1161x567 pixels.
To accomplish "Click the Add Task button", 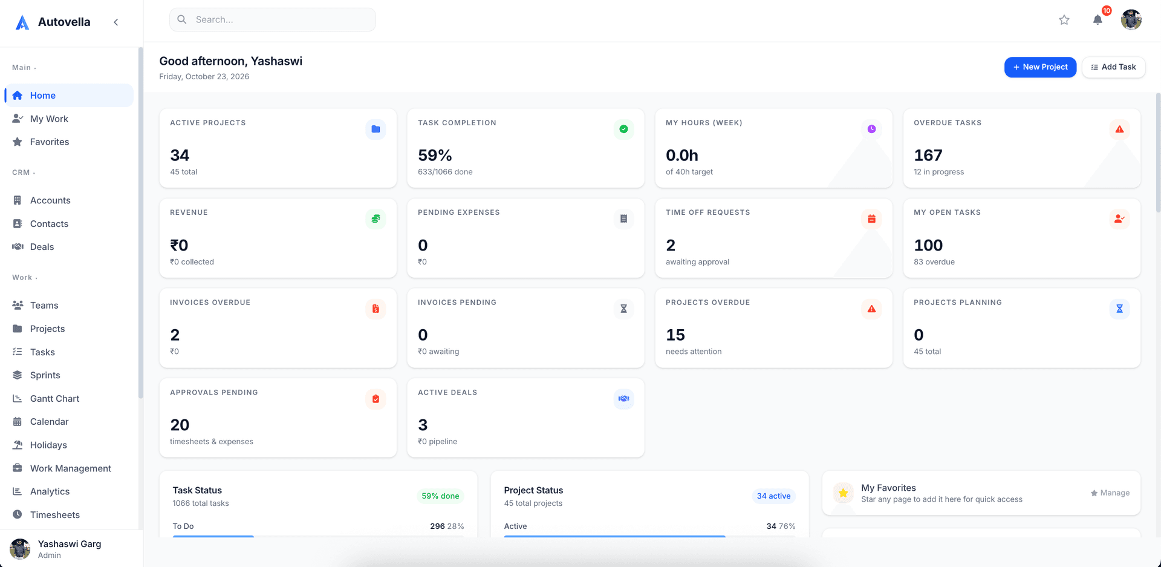I will click(x=1113, y=67).
